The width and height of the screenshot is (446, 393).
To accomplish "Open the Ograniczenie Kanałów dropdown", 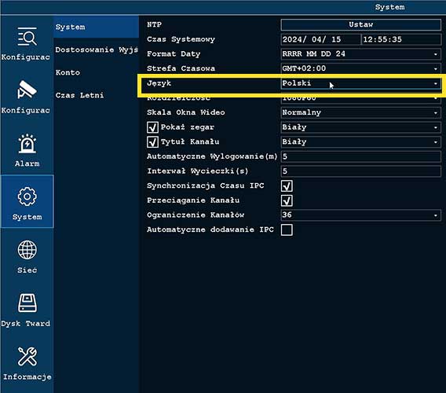I will click(x=360, y=215).
